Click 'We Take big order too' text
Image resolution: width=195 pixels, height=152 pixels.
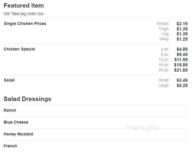pyautogui.click(x=24, y=14)
